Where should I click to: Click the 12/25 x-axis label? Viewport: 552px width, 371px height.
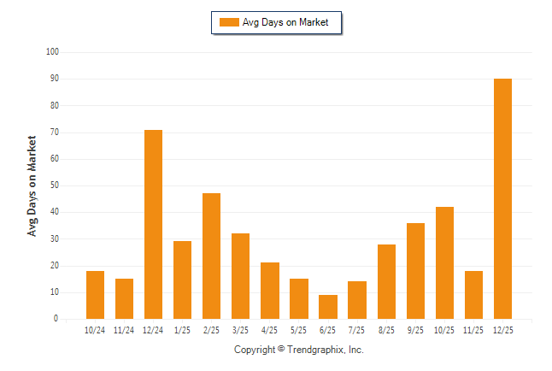[x=502, y=329]
